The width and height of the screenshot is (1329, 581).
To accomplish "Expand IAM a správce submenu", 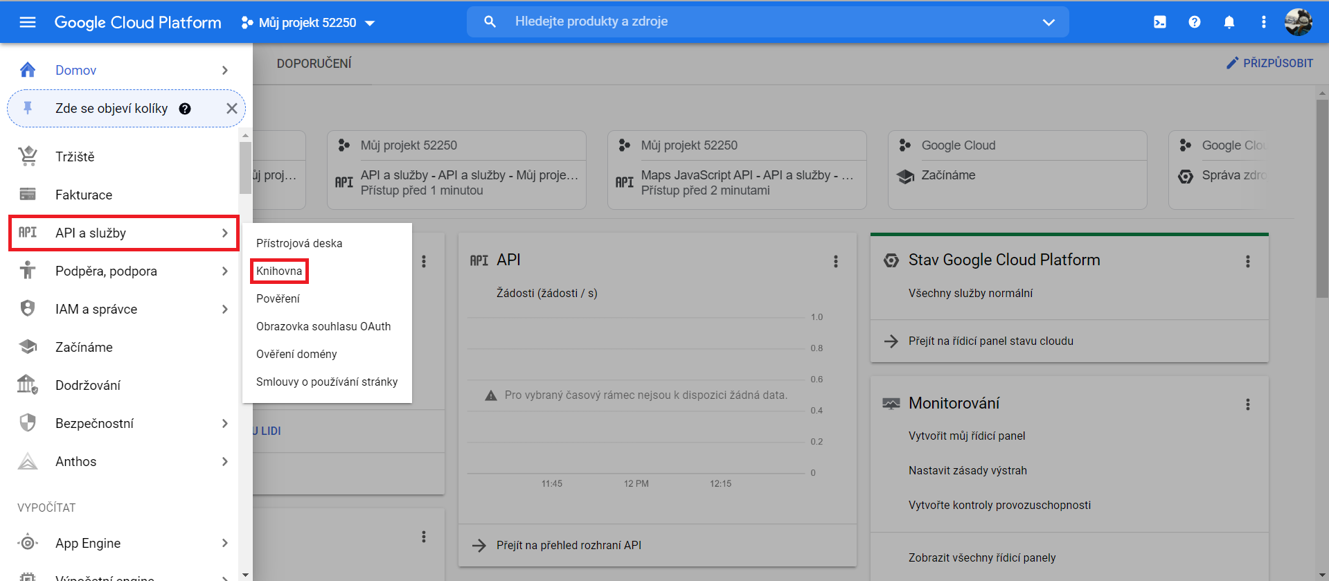I will 224,310.
